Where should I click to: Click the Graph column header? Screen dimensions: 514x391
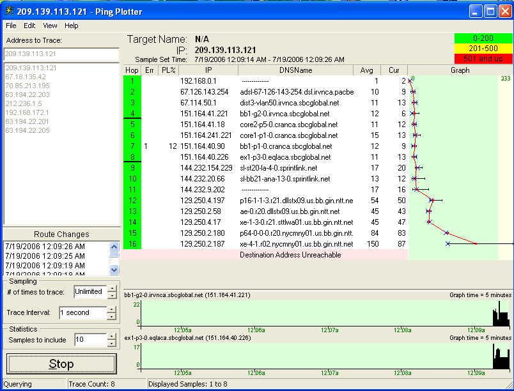click(x=460, y=70)
